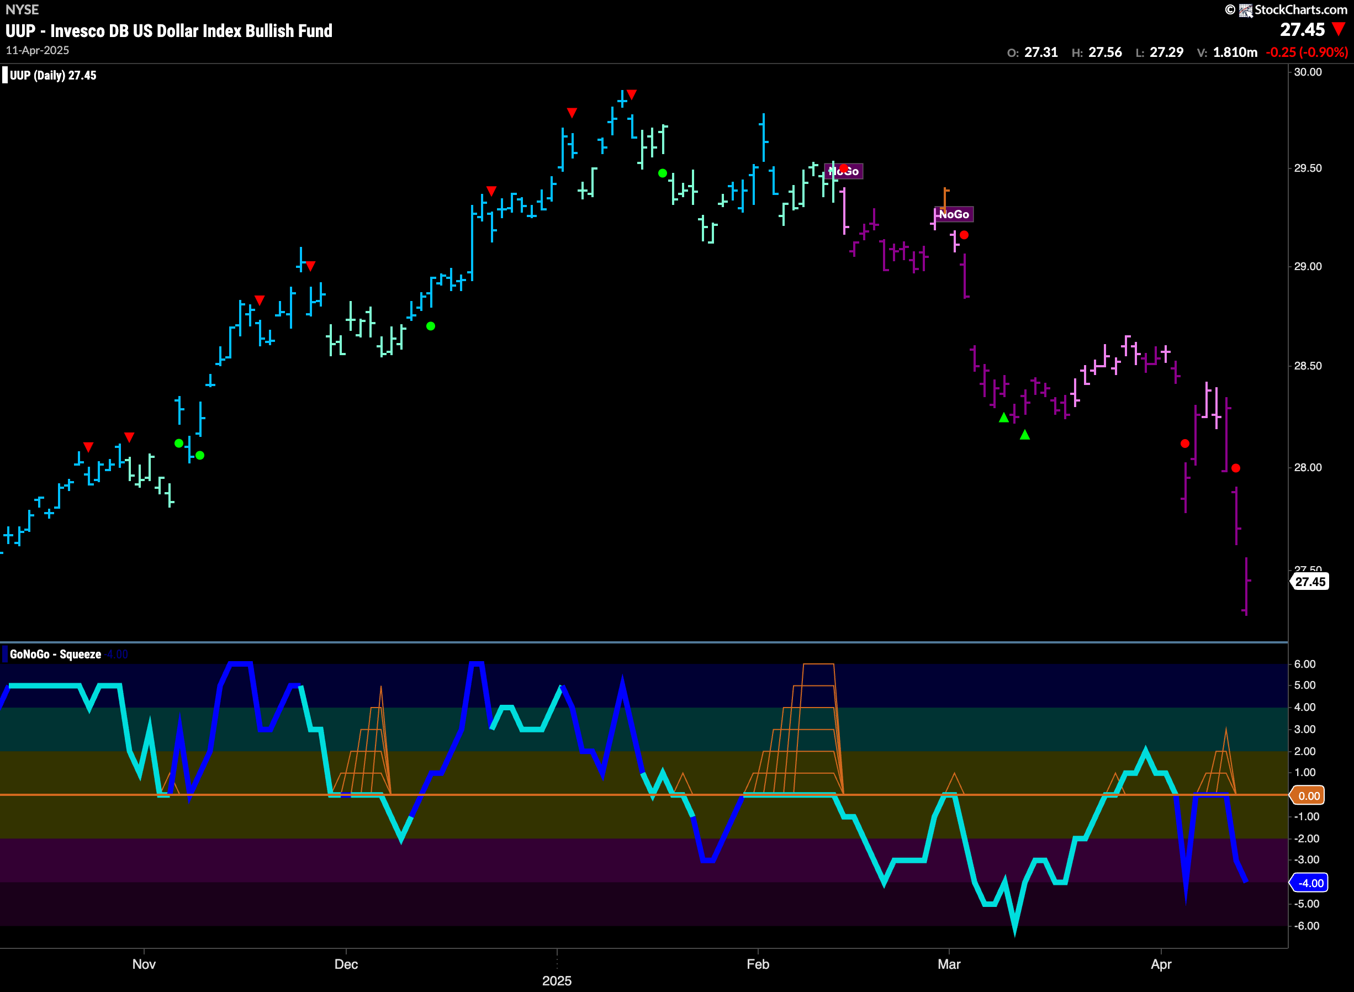
Task: Click the 27.45 last-price tag on price axis
Action: tap(1310, 581)
